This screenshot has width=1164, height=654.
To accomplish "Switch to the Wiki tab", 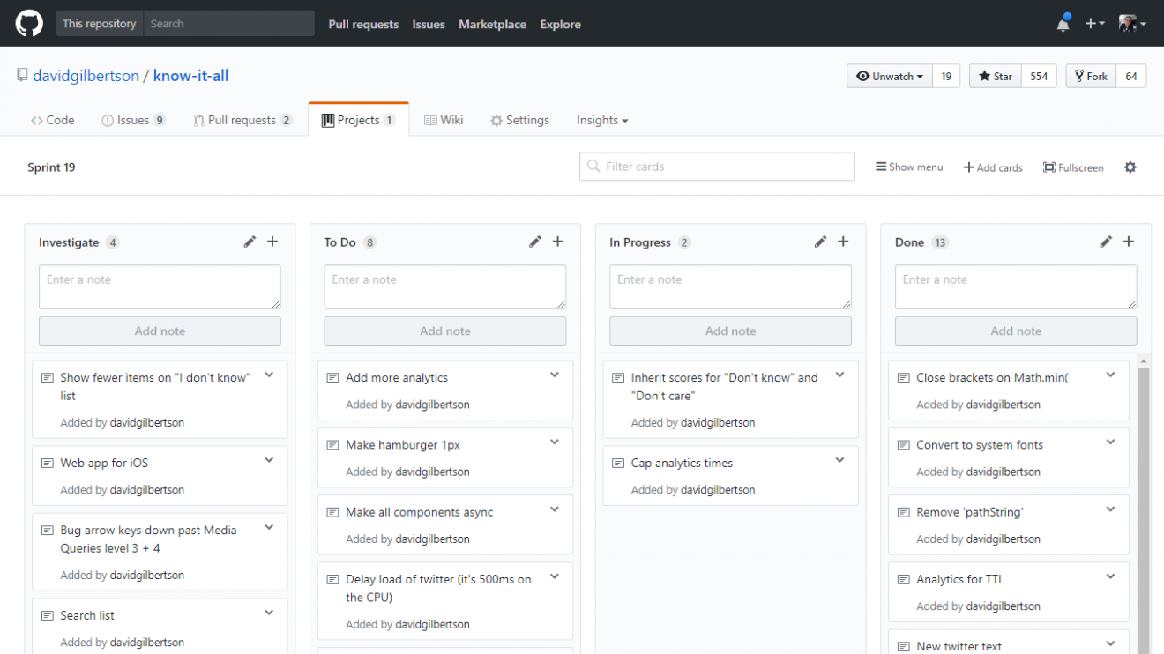I will click(444, 120).
